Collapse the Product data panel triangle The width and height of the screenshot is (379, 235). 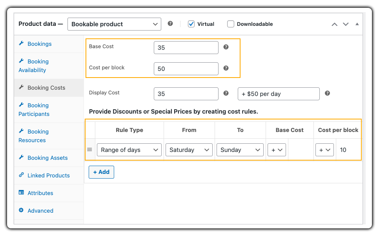click(357, 24)
